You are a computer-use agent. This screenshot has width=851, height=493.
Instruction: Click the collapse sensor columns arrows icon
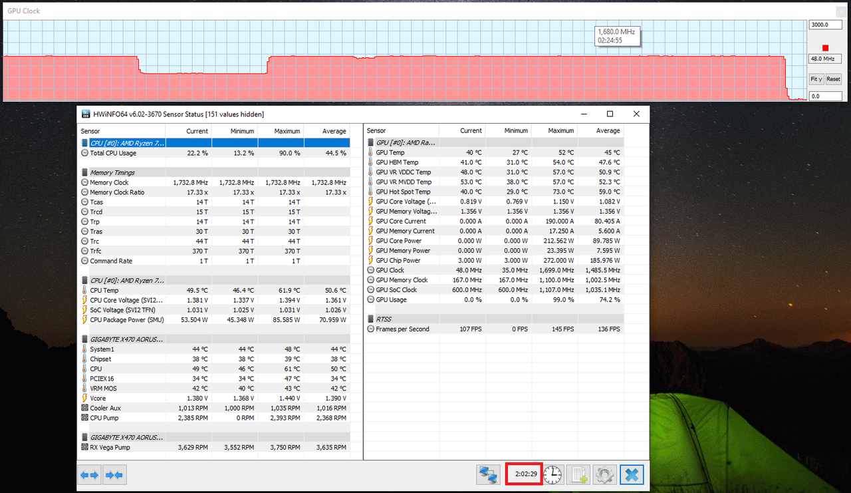click(114, 475)
